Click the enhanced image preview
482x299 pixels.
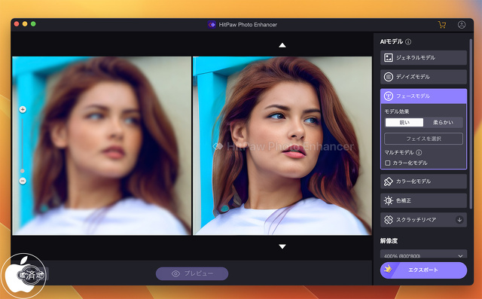[282, 145]
